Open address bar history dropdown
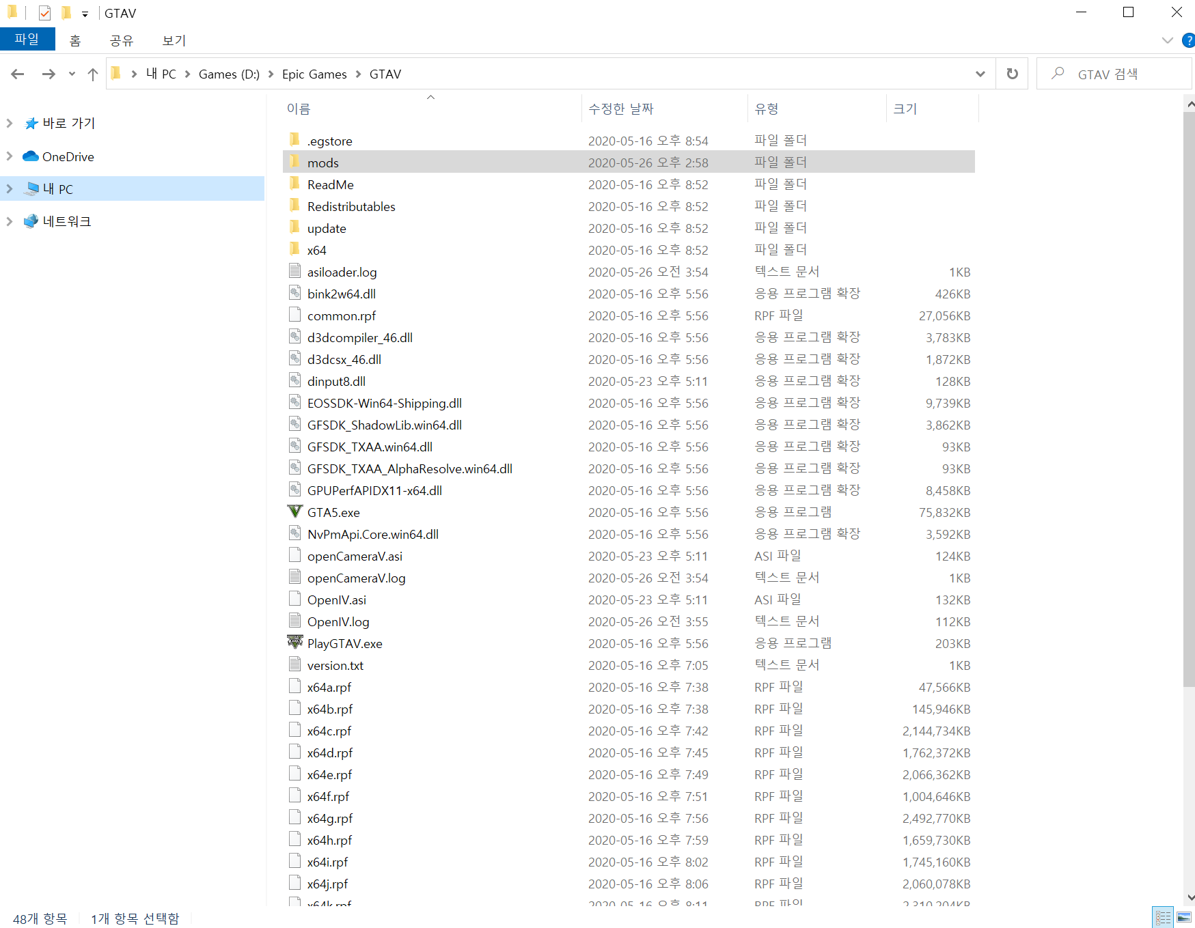 pos(980,74)
